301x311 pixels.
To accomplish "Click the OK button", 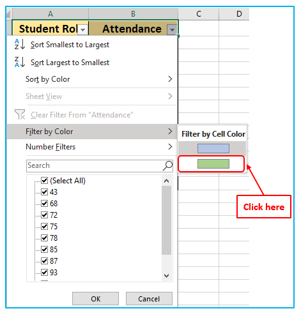I will [x=95, y=299].
